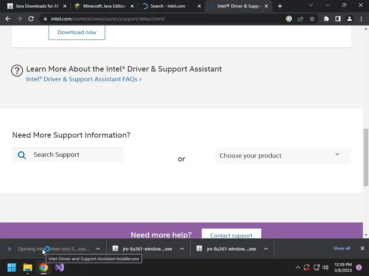Close the downloads bar
This screenshot has width=369, height=276.
363,248
